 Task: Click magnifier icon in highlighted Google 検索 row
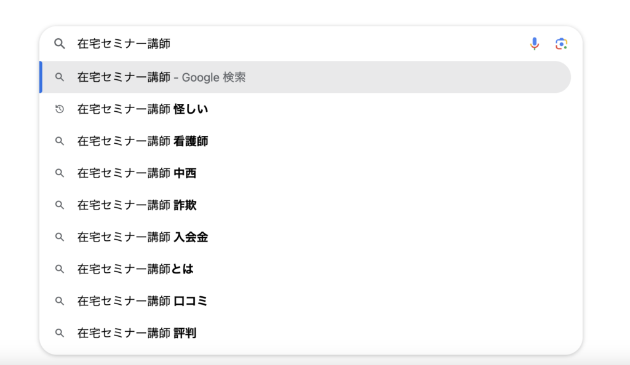(x=60, y=77)
